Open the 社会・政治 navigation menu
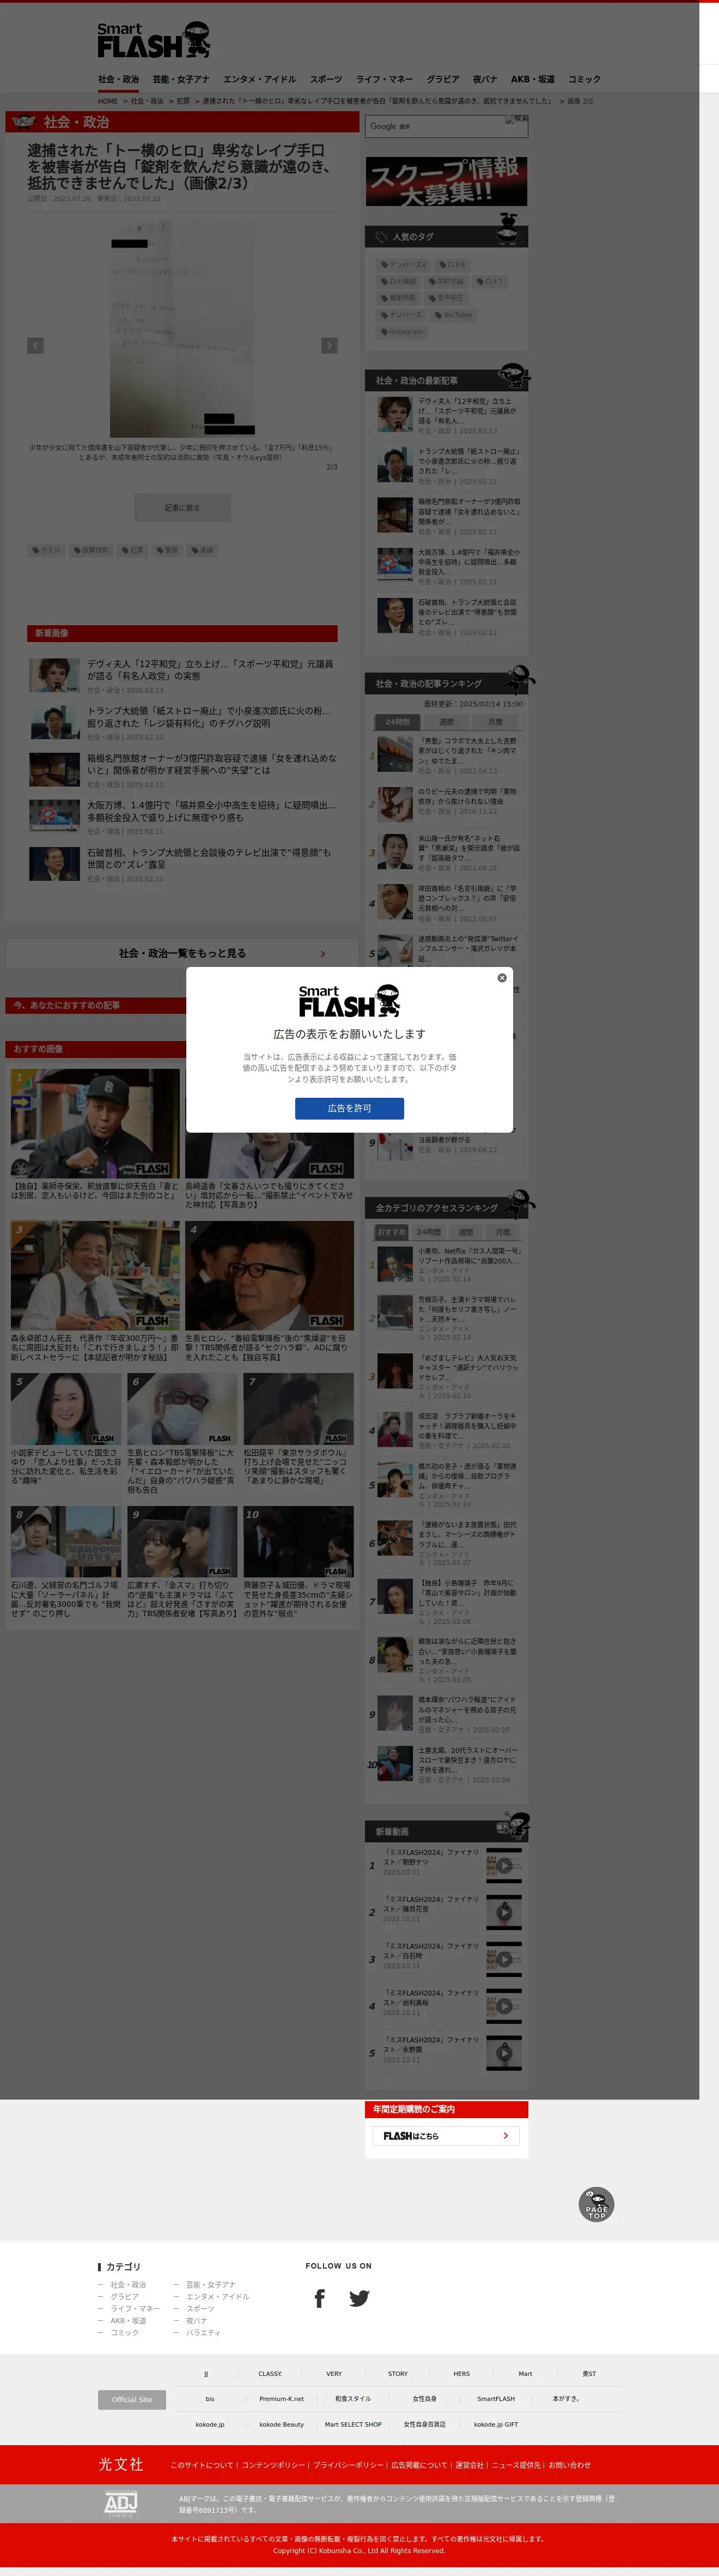The width and height of the screenshot is (719, 2576). pyautogui.click(x=118, y=79)
